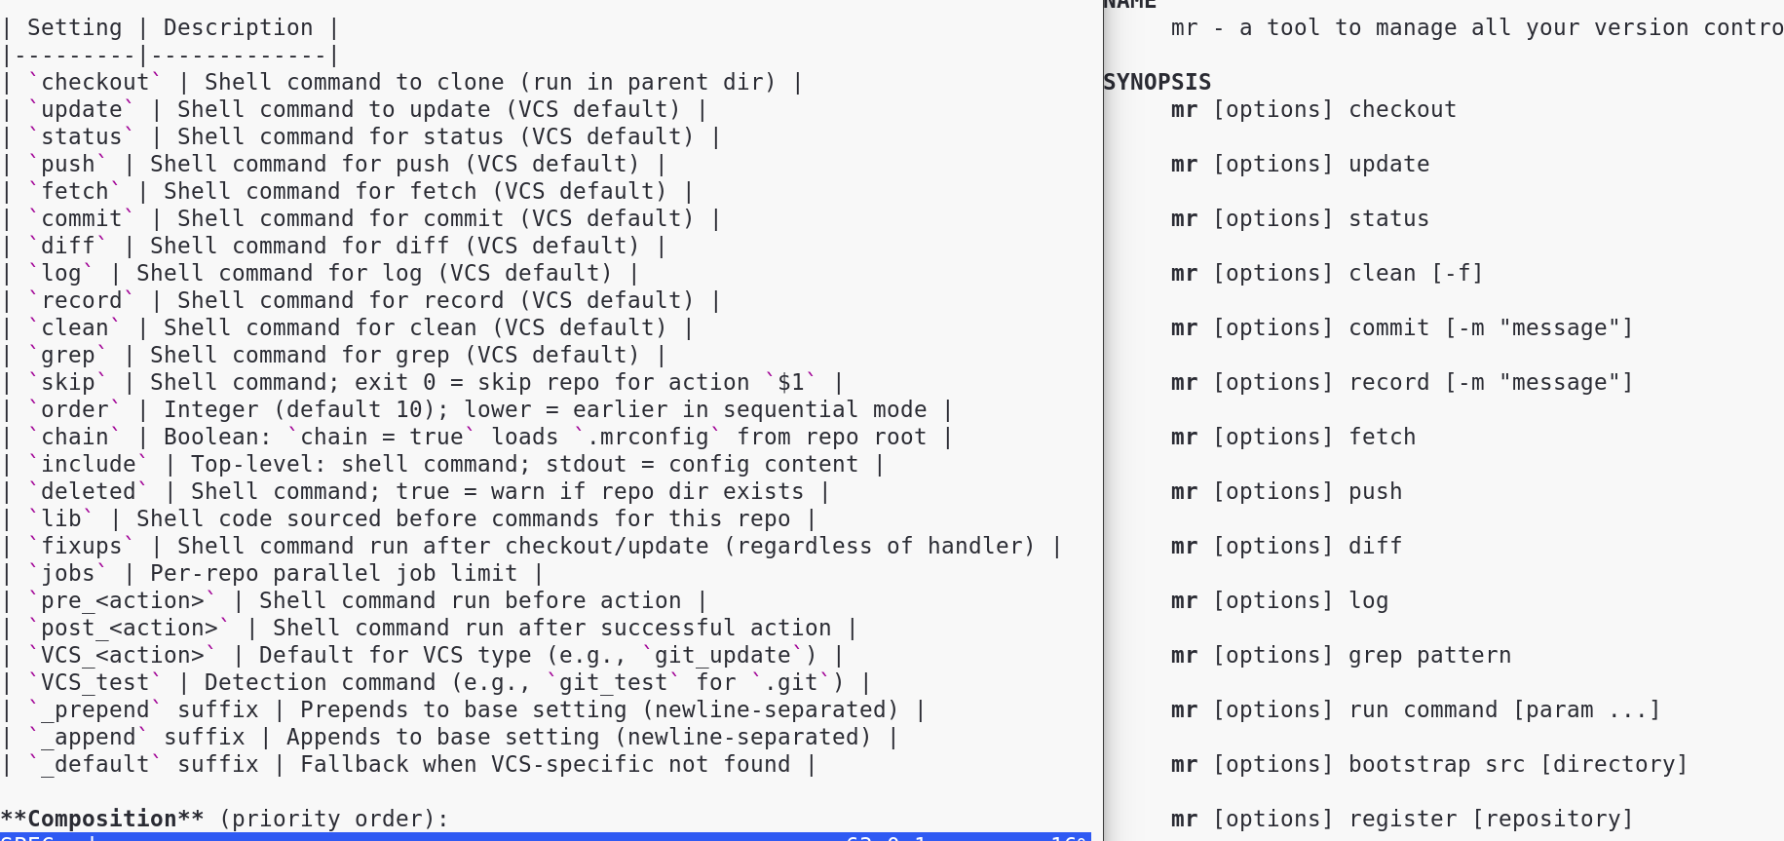
Task: Place cursor on `checkout` setting in table
Action: coord(95,82)
